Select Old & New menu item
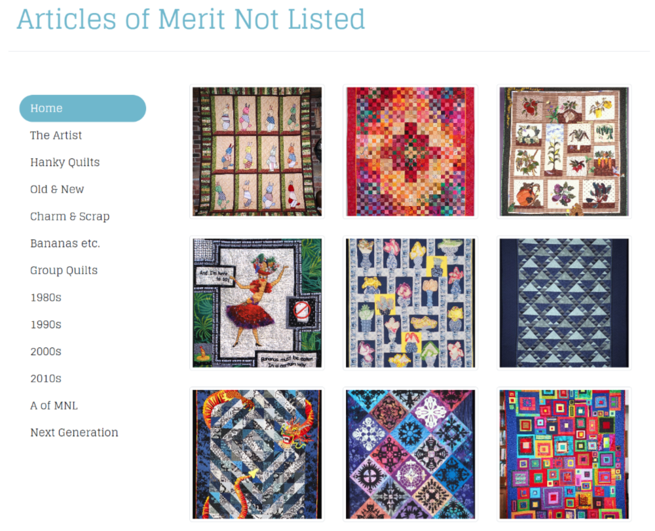This screenshot has width=655, height=531. [57, 189]
